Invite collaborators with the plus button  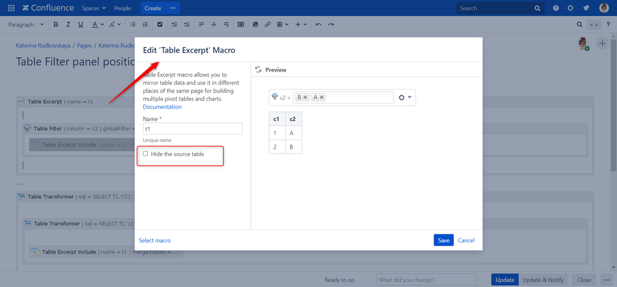point(602,43)
